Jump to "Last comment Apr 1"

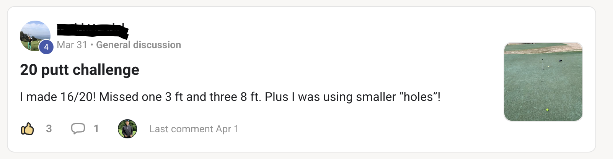(194, 129)
